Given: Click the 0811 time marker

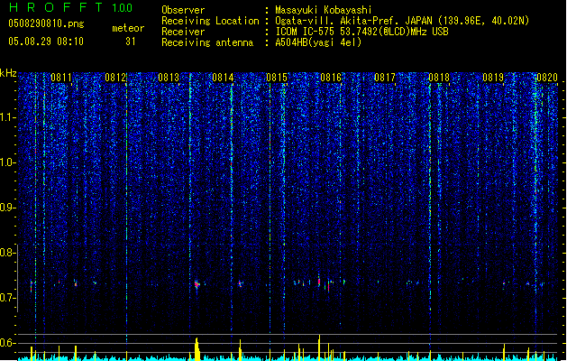Looking at the screenshot, I should click(x=61, y=78).
